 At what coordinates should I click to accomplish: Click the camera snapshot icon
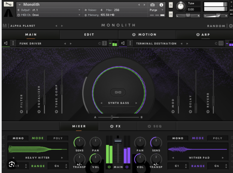[x=152, y=5]
